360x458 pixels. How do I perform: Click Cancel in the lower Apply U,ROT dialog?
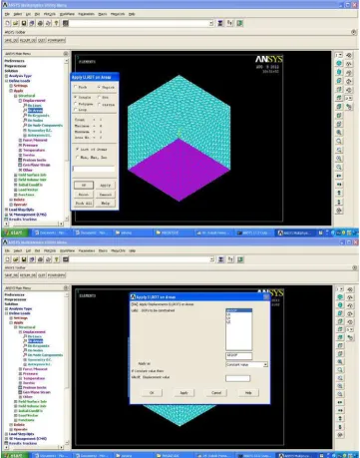pos(216,393)
